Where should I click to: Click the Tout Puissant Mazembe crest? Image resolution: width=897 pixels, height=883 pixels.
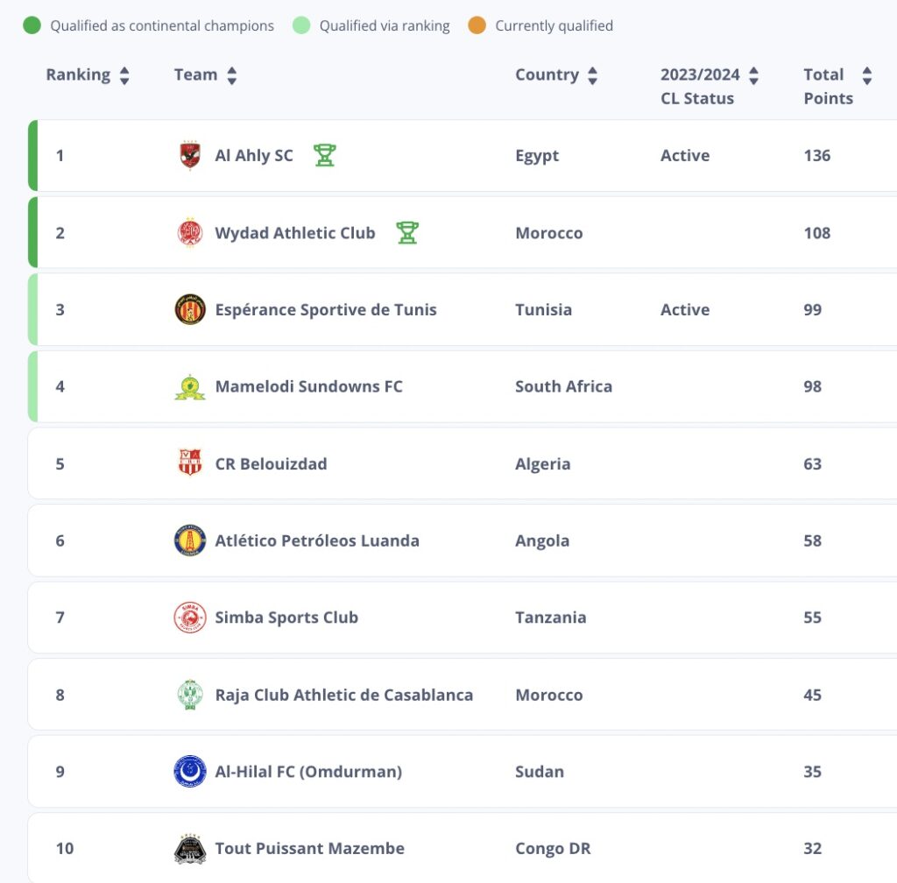click(x=189, y=849)
